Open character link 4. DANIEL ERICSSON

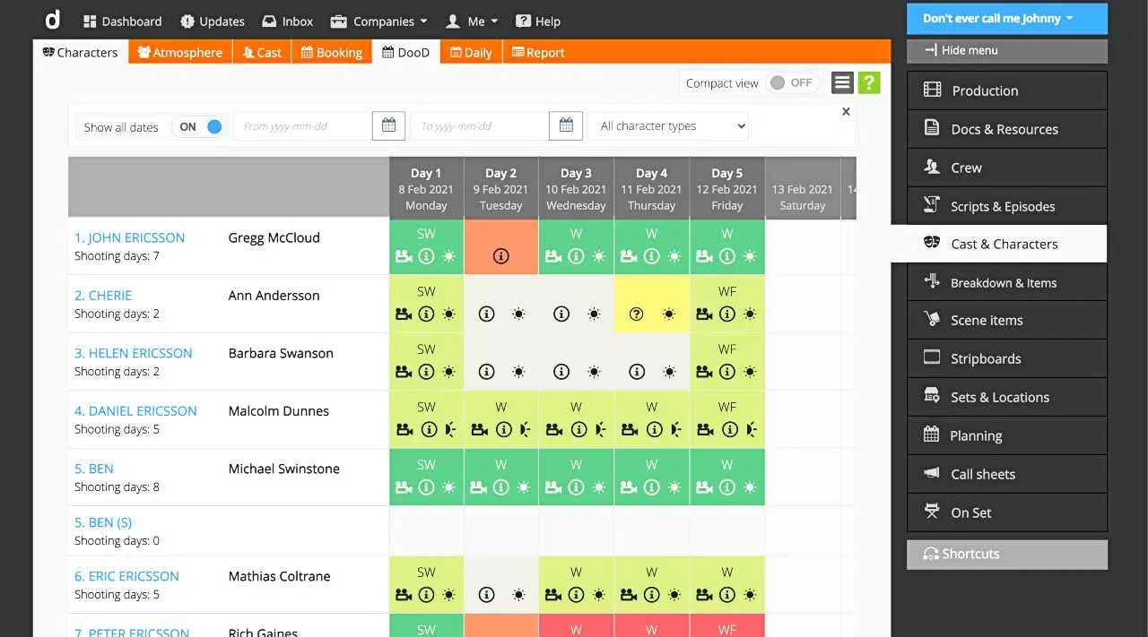pos(135,410)
